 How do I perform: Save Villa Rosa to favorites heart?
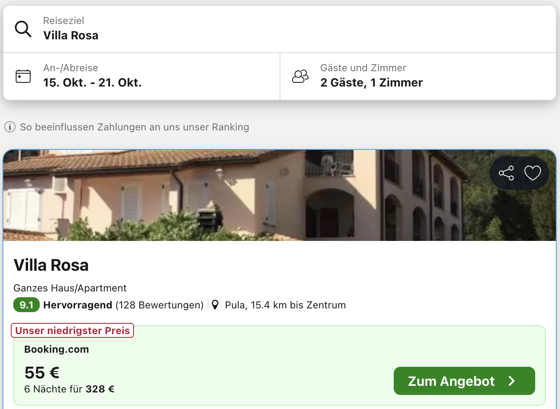(x=533, y=173)
